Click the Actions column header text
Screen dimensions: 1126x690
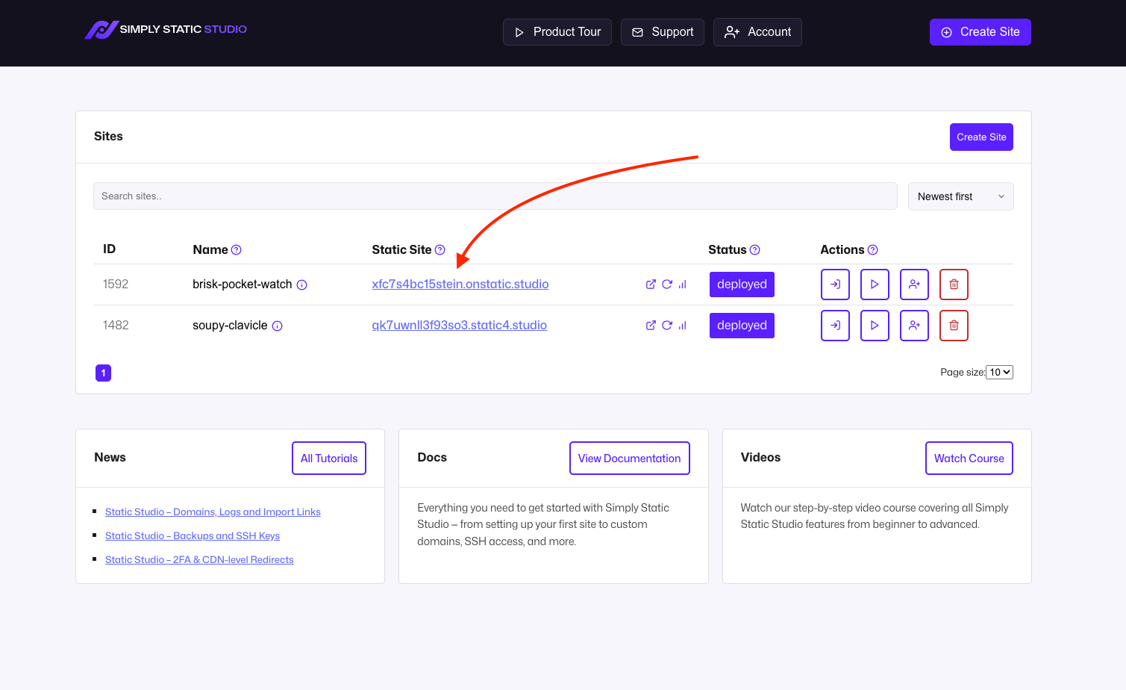(x=842, y=250)
